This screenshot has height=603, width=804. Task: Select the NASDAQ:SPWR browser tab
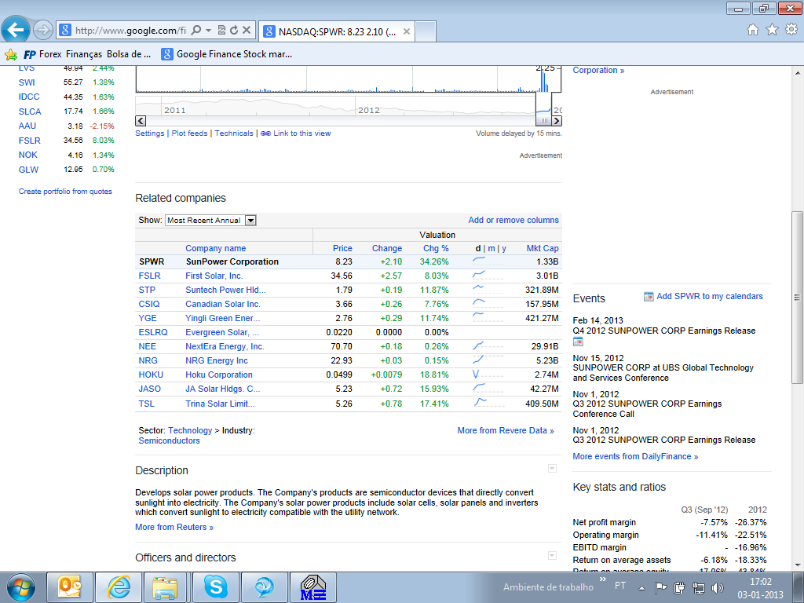tap(336, 31)
